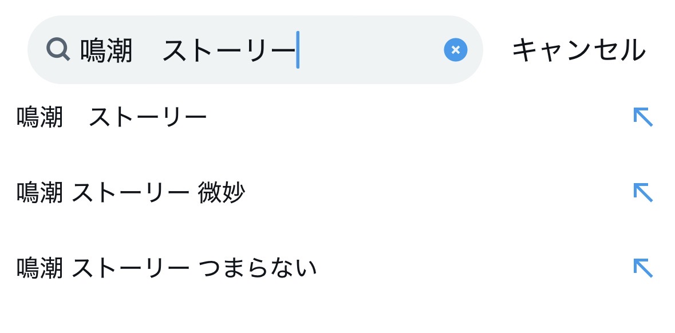Tap the fill arrow beside the "つまらない" suggestion
Screen dimensions: 675x333
[643, 268]
